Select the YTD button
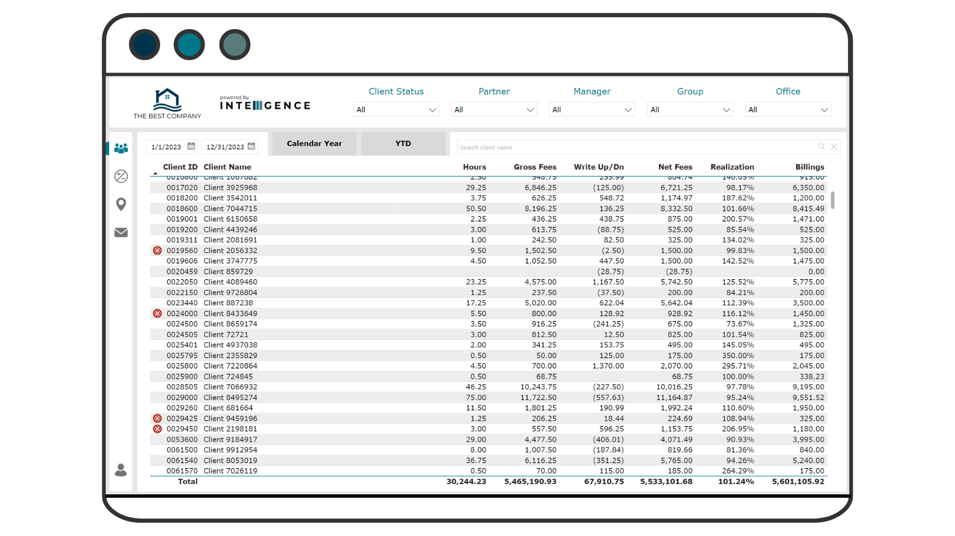The image size is (955, 536). click(403, 144)
